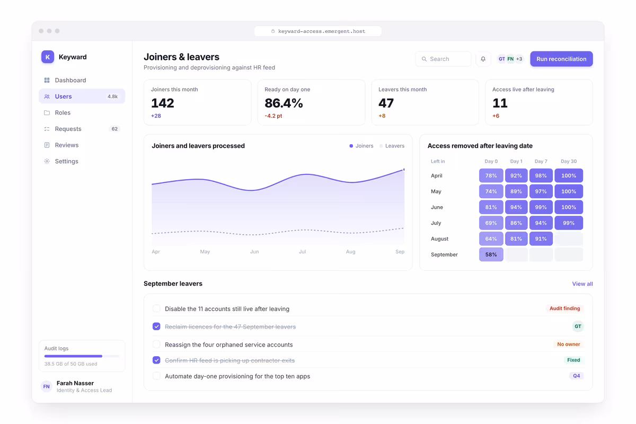Click August Day 1 cell showing 81%
The height and width of the screenshot is (424, 636).
click(x=516, y=239)
